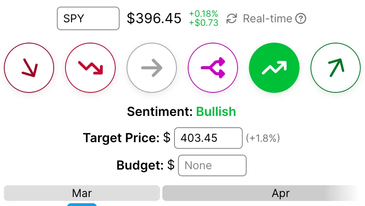Click the Real-time data label
The width and height of the screenshot is (365, 206).
pyautogui.click(x=267, y=18)
